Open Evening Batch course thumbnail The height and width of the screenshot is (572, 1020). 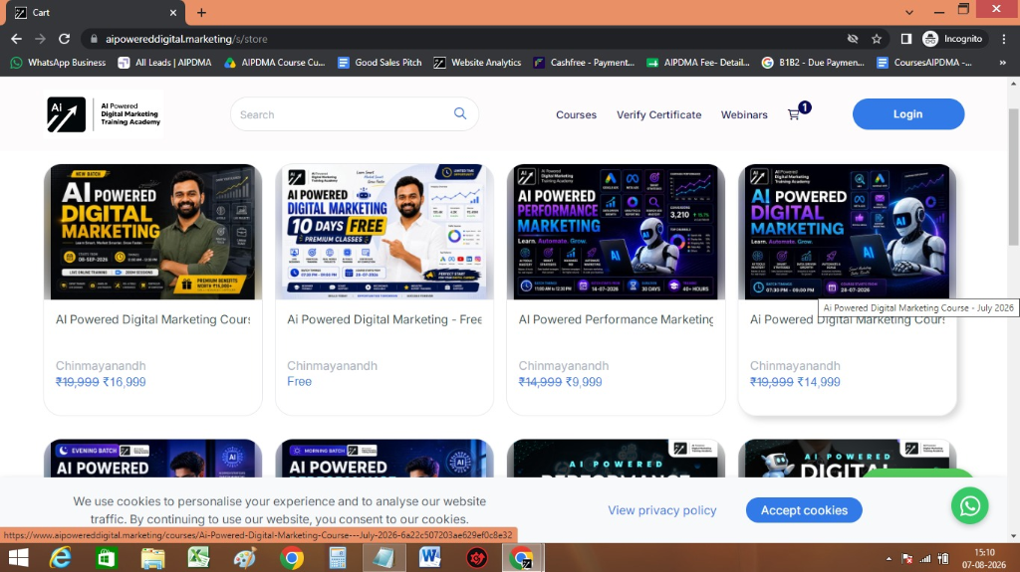click(x=152, y=459)
